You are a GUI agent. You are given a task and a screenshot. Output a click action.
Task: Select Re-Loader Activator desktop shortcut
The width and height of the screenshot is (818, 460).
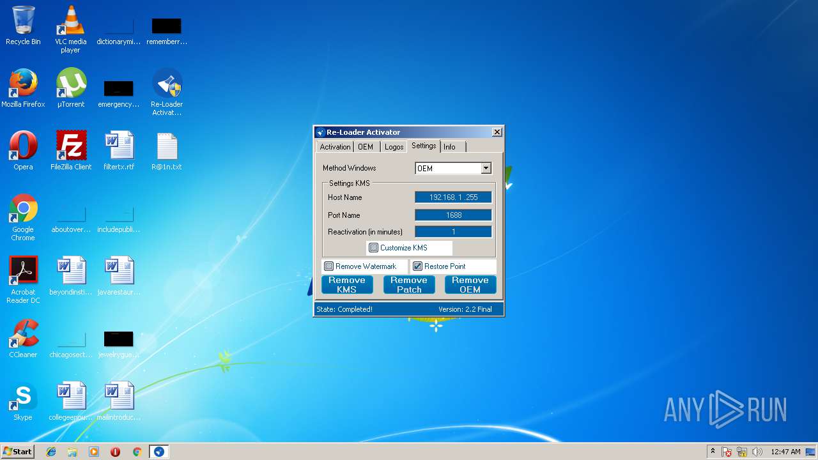pos(166,92)
